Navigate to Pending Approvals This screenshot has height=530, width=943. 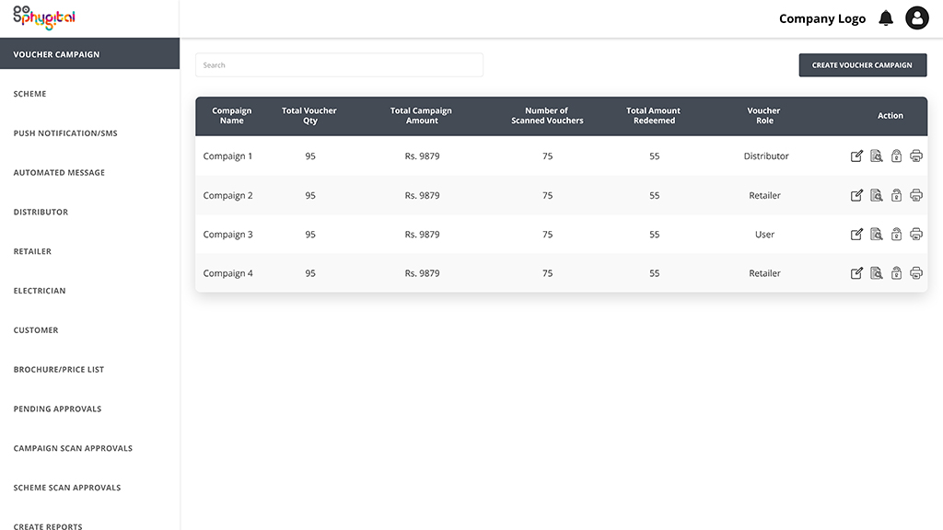coord(58,409)
